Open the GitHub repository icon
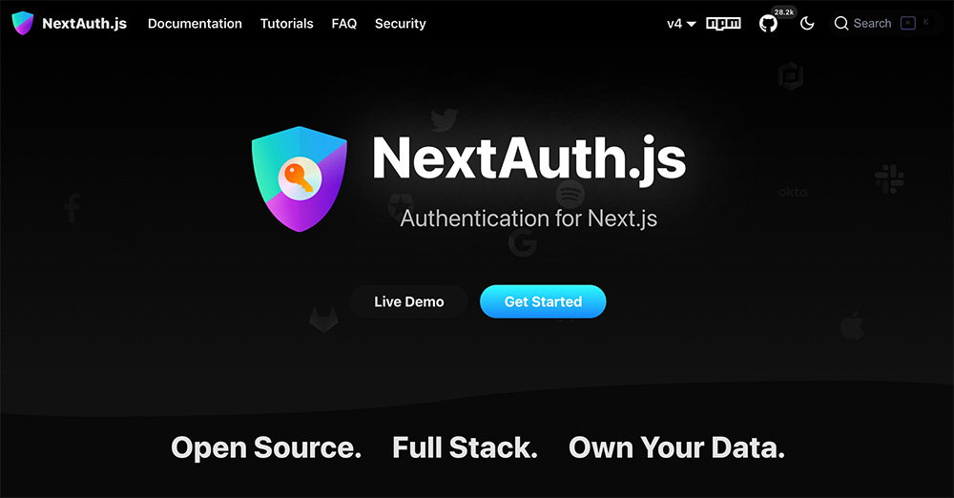Image resolution: width=954 pixels, height=498 pixels. [x=768, y=24]
